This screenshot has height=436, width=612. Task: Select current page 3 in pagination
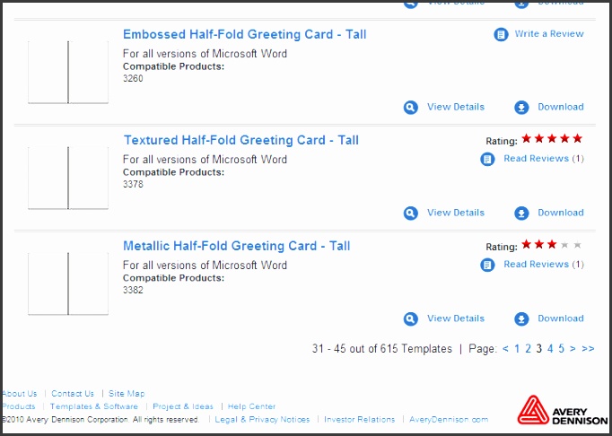click(539, 349)
